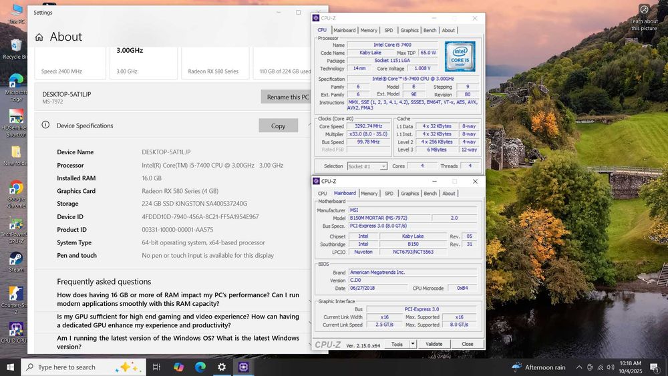668x376 pixels.
Task: Launch Steam from the desktop icon
Action: [16, 261]
